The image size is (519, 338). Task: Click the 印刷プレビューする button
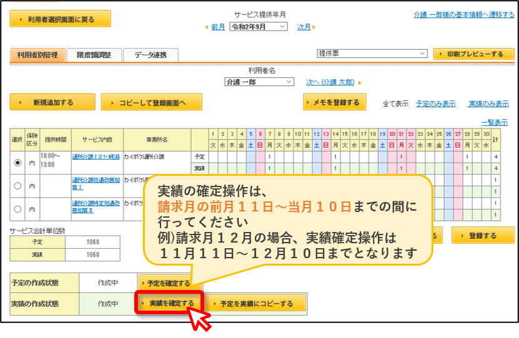pyautogui.click(x=473, y=54)
